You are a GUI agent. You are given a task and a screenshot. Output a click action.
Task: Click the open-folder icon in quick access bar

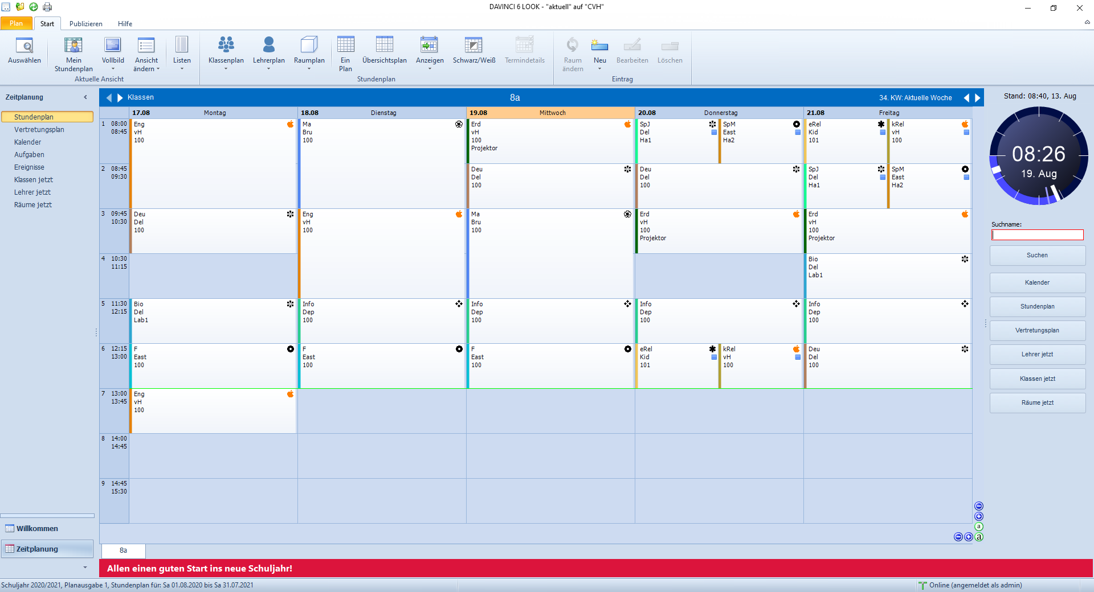pos(20,7)
